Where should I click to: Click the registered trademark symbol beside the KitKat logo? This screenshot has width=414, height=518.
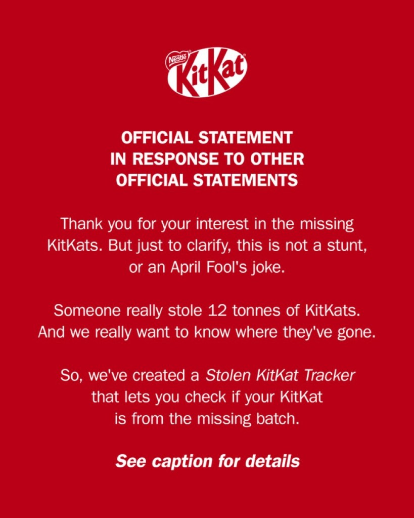(244, 55)
